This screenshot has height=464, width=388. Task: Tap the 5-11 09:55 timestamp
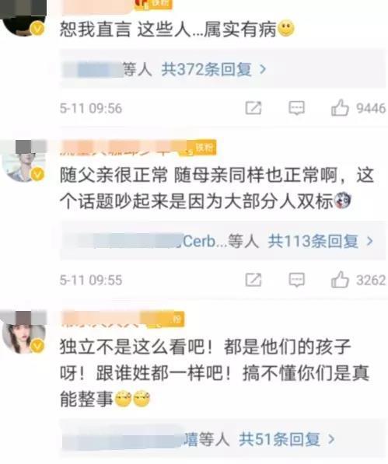91,280
